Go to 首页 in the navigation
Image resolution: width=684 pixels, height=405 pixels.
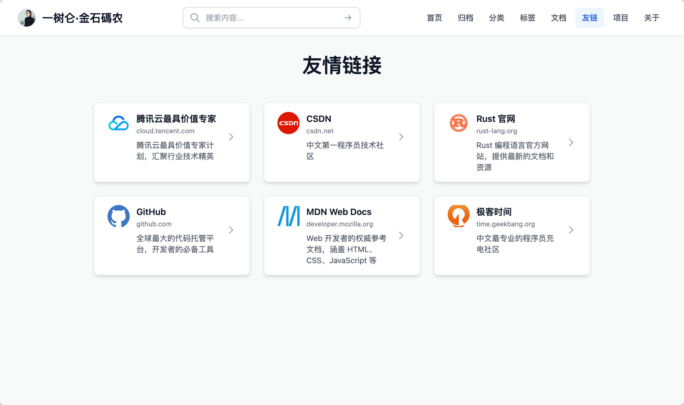(x=434, y=18)
